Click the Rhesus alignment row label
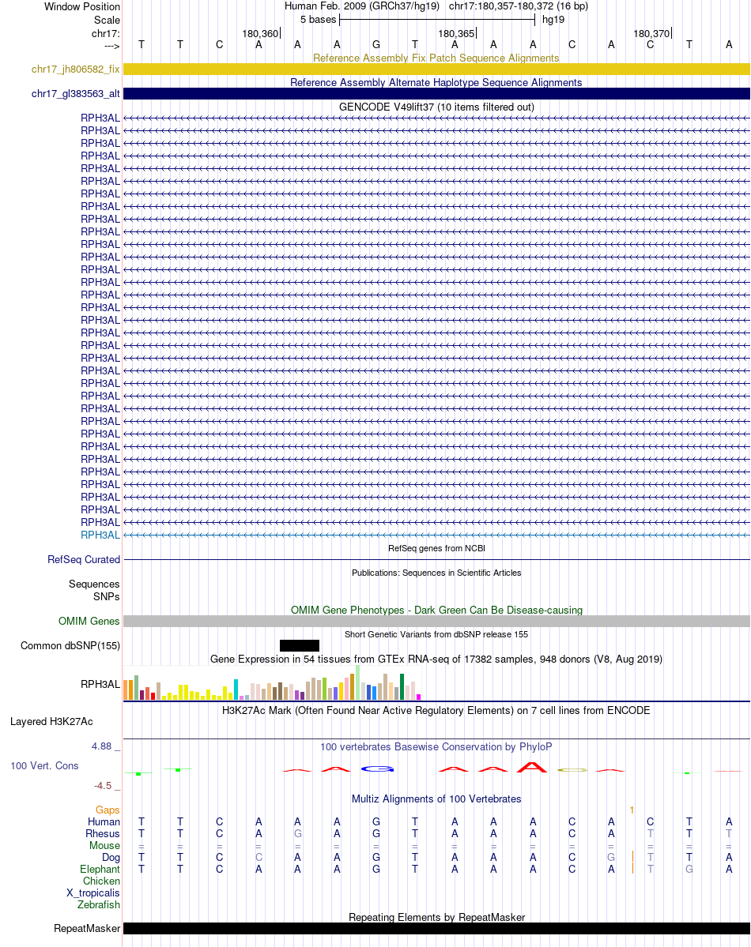The height and width of the screenshot is (947, 751). coord(103,833)
